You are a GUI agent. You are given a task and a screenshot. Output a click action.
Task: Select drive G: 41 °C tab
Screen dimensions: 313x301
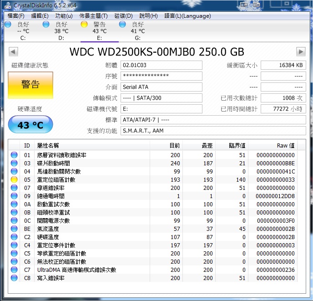pyautogui.click(x=137, y=31)
